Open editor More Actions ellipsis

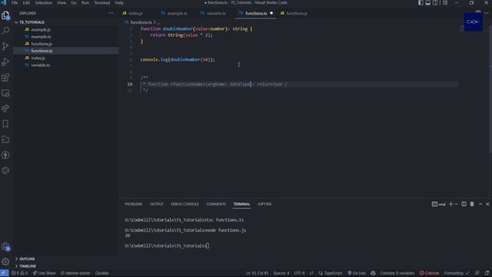[x=487, y=13]
